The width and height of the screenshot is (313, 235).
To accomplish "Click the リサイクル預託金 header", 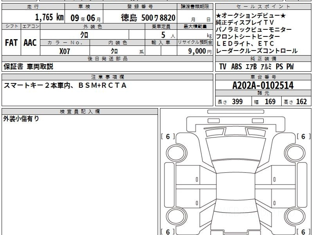I will (195, 43).
